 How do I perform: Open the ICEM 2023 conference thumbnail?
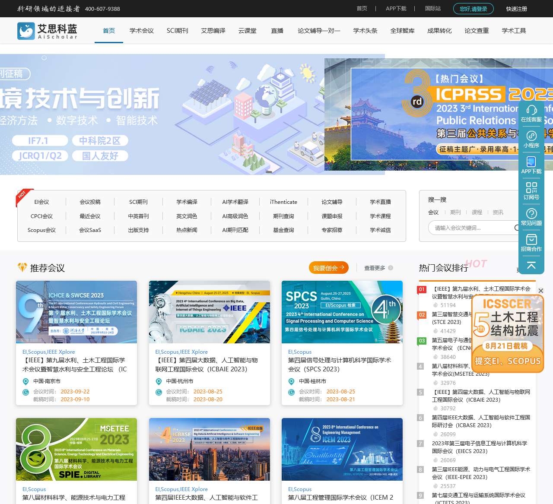coord(342,450)
